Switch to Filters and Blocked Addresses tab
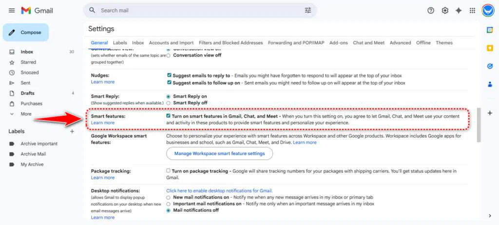499x225 pixels. tap(230, 43)
